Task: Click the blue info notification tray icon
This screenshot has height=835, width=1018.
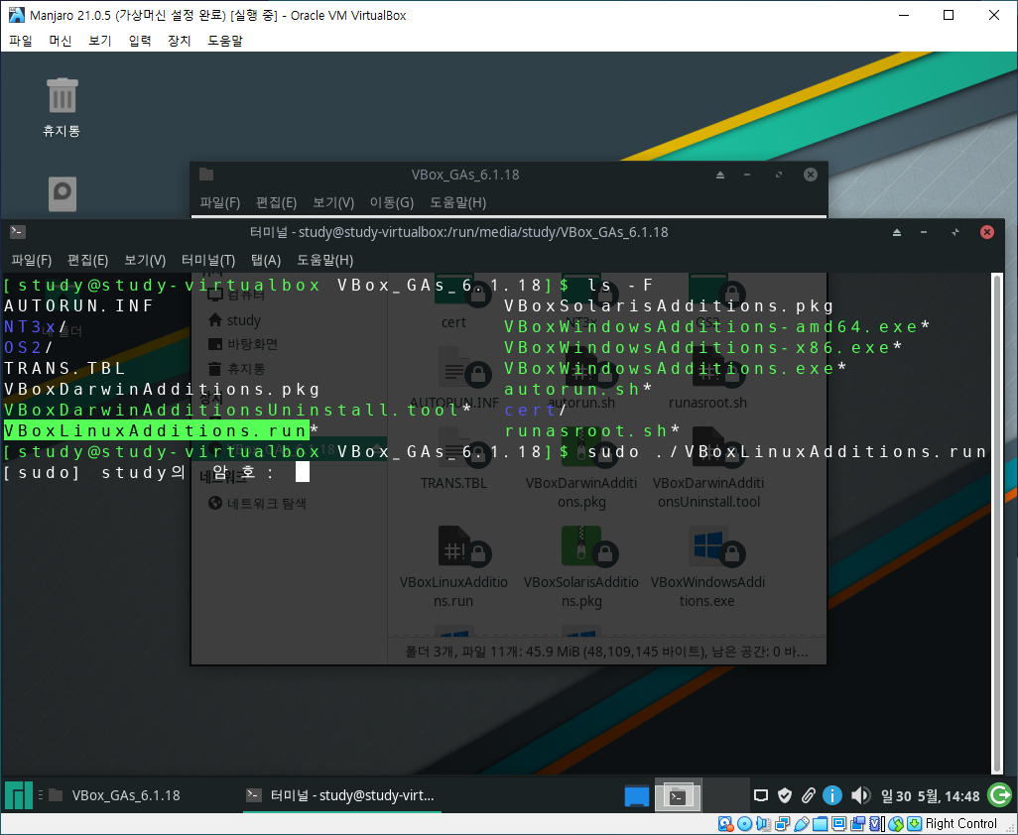Action: 831,795
